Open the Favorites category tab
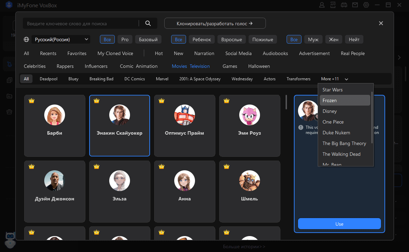The height and width of the screenshot is (252, 409). coord(77,53)
